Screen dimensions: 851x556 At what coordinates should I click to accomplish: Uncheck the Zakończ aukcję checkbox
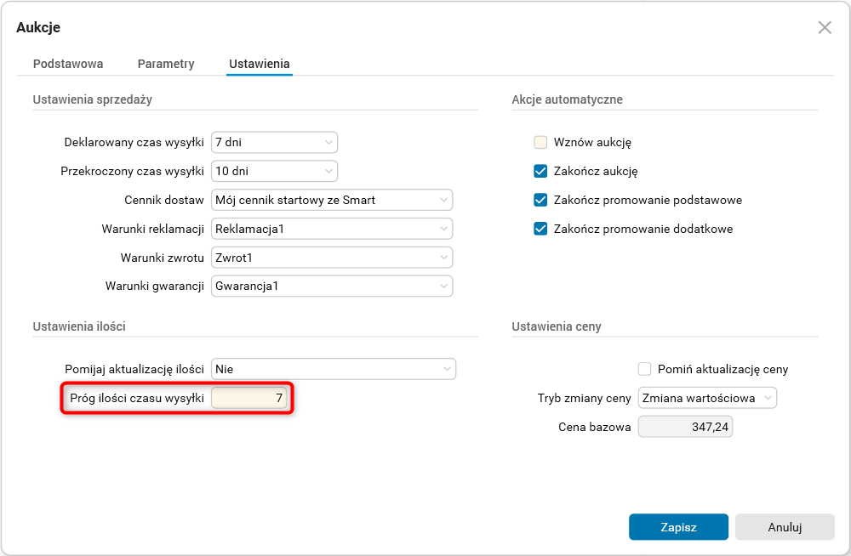pos(540,171)
